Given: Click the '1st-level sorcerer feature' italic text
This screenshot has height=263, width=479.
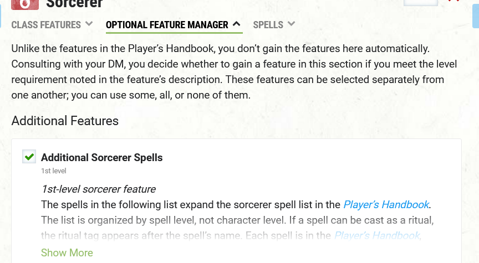Looking at the screenshot, I should click(98, 189).
